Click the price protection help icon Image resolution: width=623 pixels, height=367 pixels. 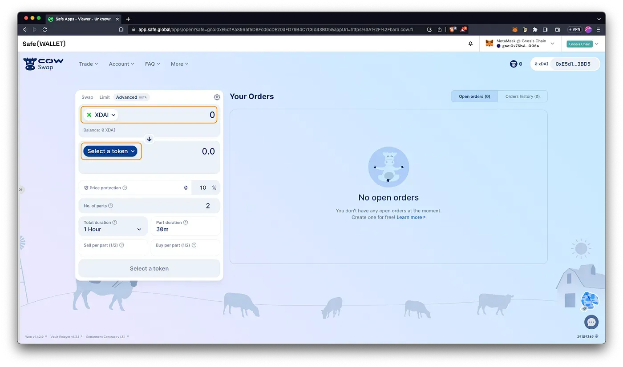coord(125,188)
